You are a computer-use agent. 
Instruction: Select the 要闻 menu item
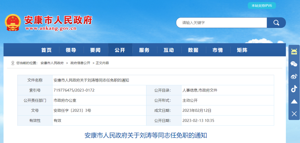95,50
